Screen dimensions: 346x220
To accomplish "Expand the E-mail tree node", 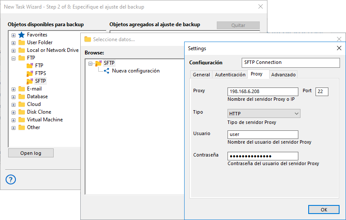I will (13, 89).
